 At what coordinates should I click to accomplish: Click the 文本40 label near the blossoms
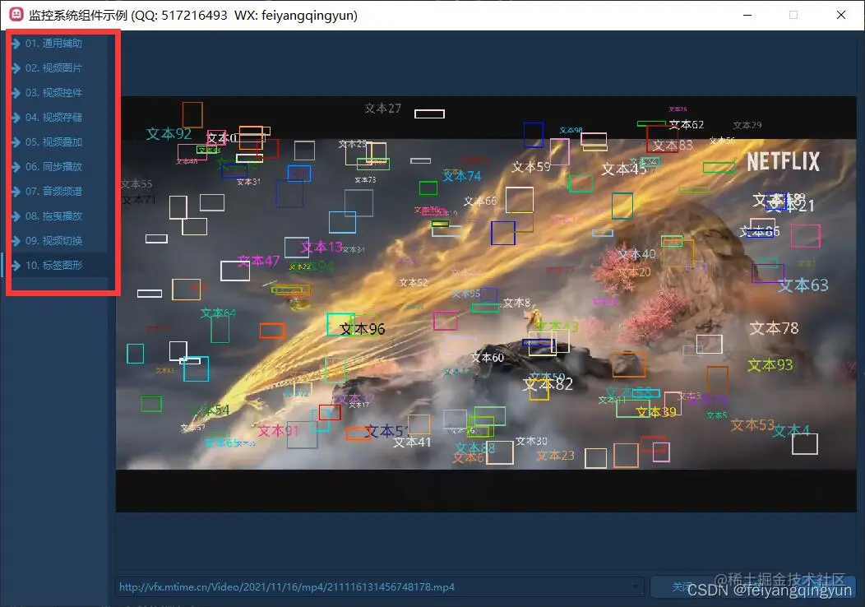636,254
